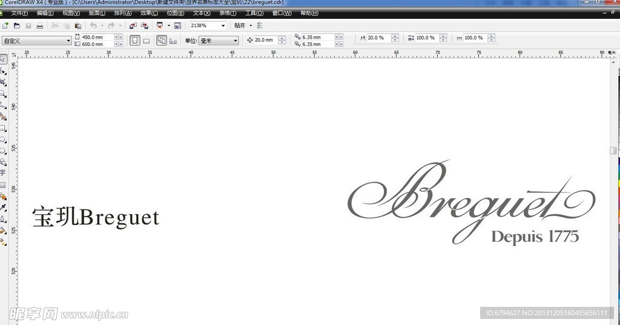Open the 工具(O) menu

pyautogui.click(x=254, y=13)
